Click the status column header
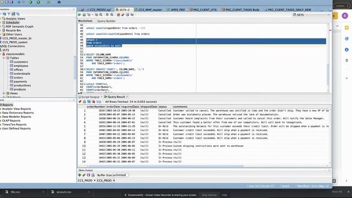The height and width of the screenshot is (198, 352). coord(165,107)
